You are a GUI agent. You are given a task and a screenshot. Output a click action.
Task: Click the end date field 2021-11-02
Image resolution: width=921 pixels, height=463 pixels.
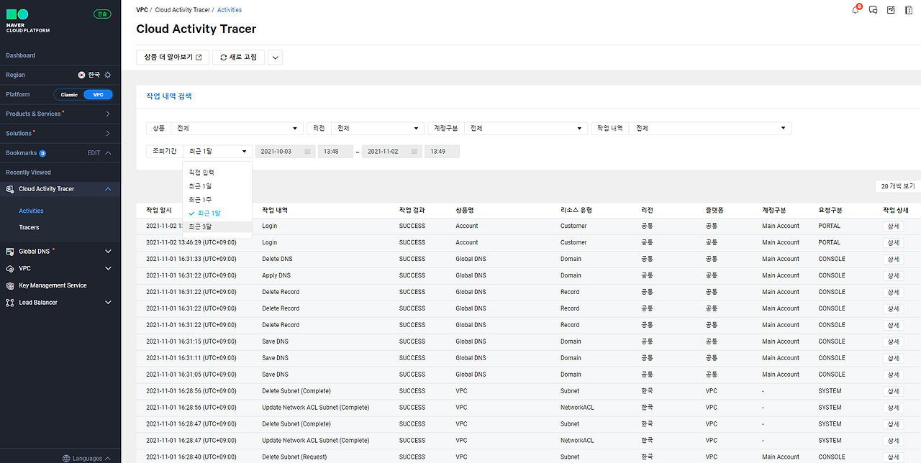click(391, 152)
